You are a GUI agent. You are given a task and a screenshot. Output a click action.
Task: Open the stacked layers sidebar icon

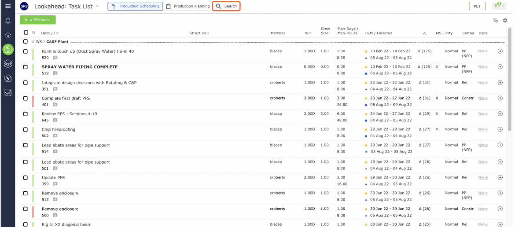pyautogui.click(x=8, y=64)
